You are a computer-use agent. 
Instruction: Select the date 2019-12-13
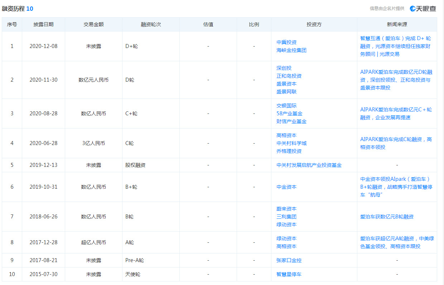pos(43,165)
